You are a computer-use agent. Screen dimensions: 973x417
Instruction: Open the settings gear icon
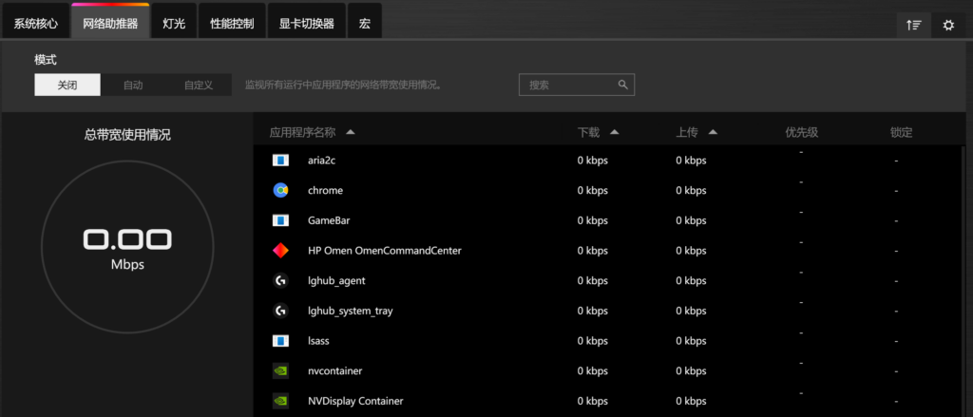click(948, 26)
